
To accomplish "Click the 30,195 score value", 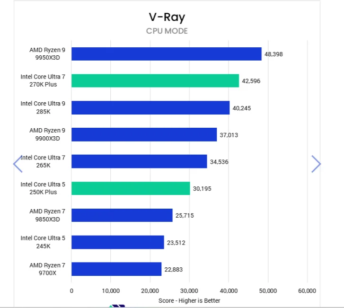I will [202, 189].
